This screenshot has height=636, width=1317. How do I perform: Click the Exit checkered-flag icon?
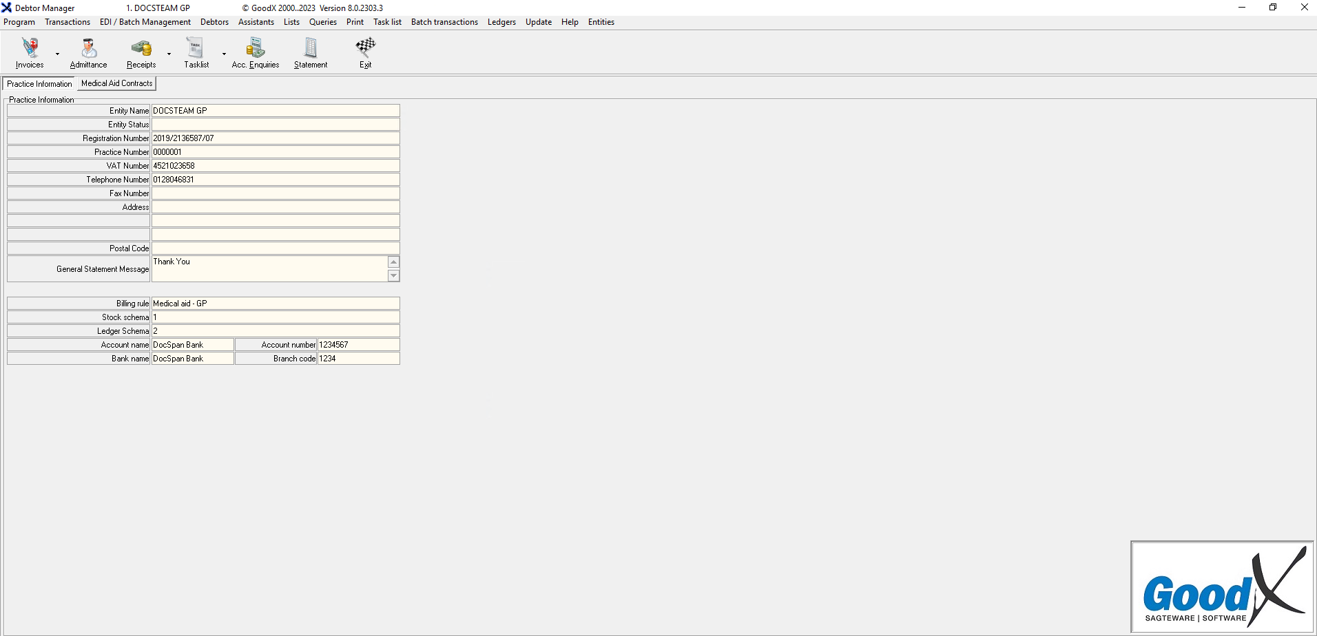tap(366, 47)
